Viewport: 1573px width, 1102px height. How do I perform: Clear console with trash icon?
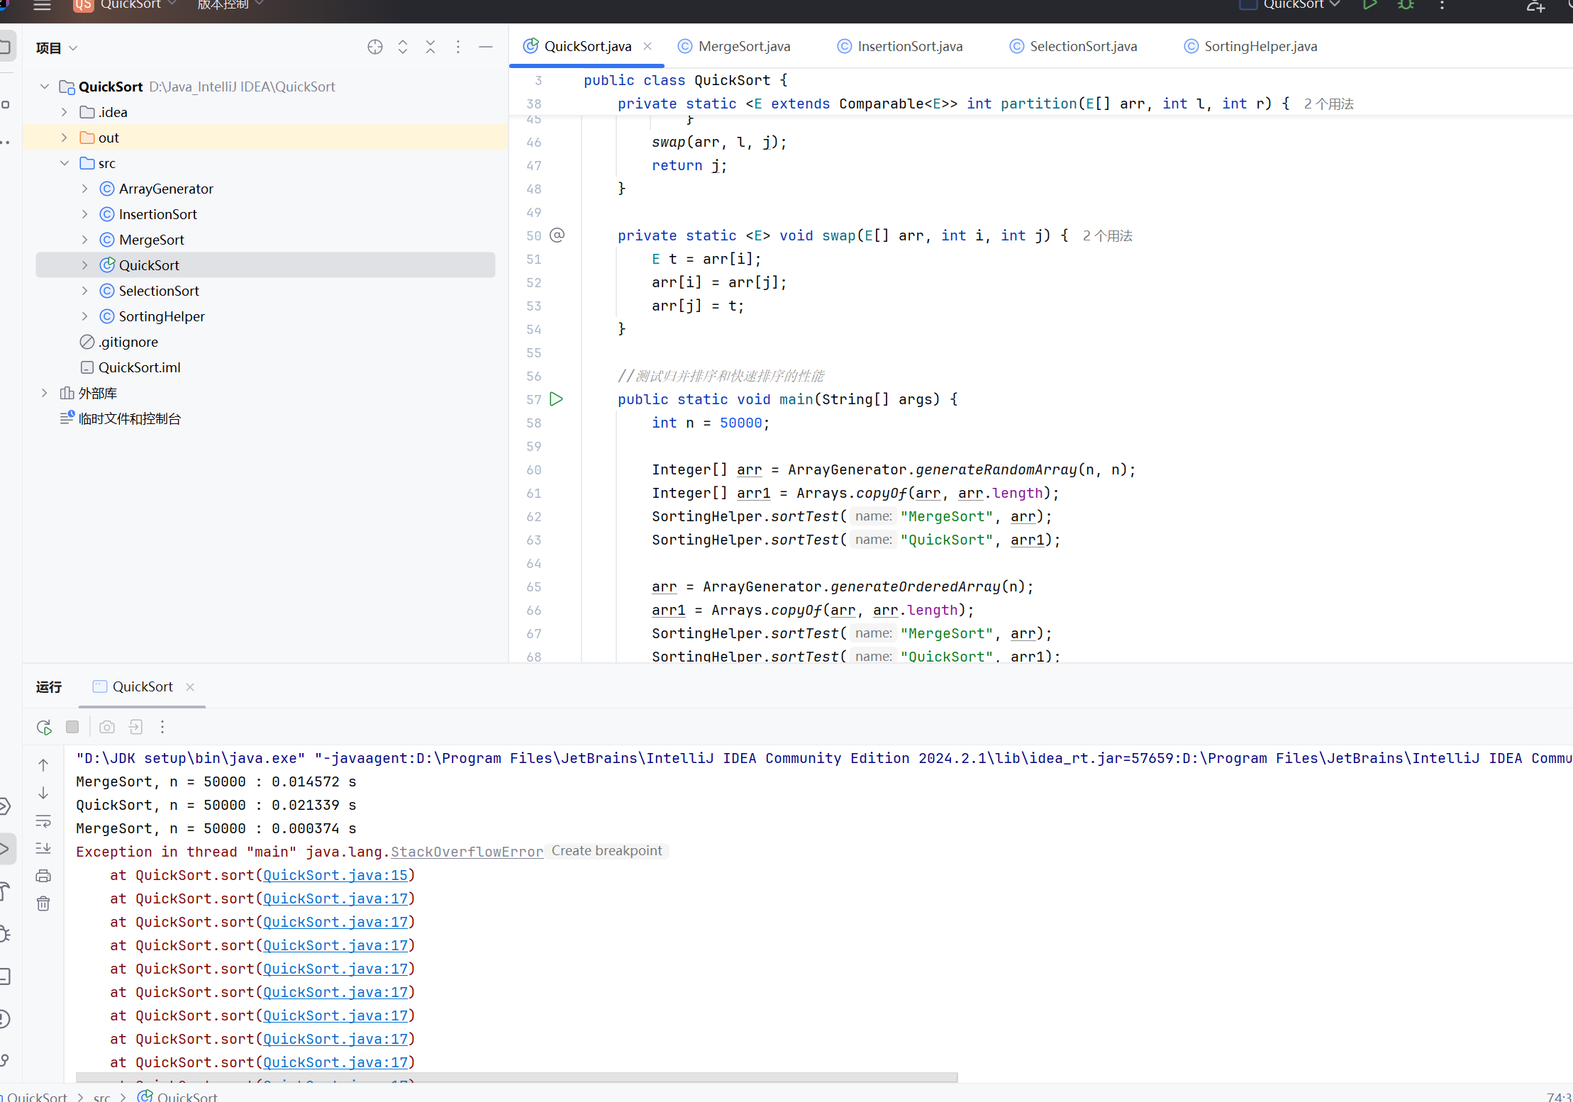[x=43, y=903]
